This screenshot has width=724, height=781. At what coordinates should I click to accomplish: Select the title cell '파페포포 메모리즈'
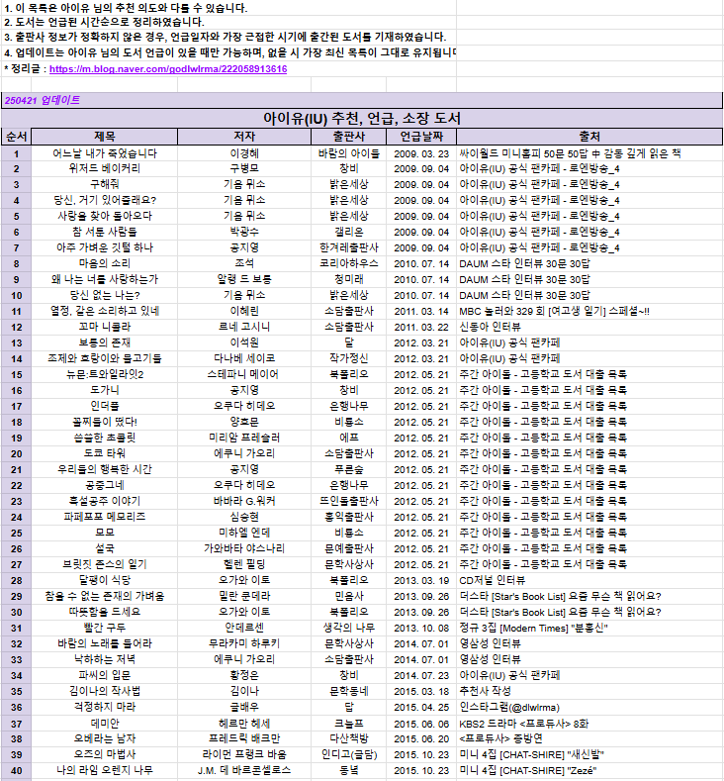(x=105, y=518)
